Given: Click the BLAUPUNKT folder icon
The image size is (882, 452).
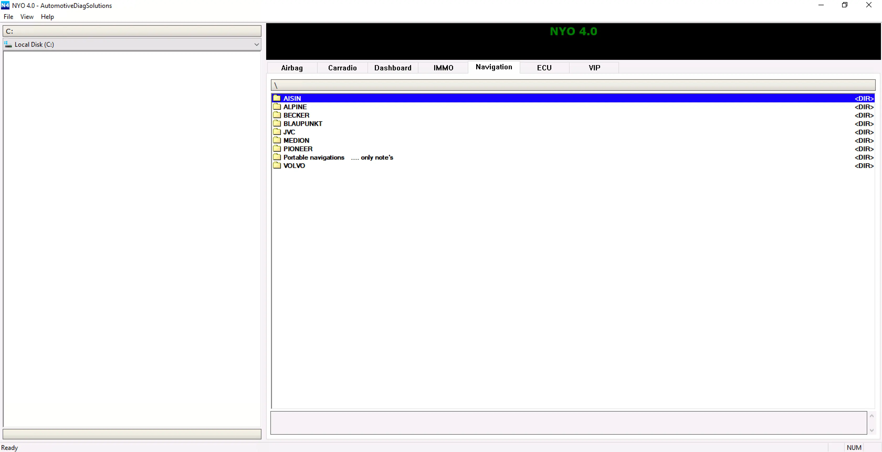Looking at the screenshot, I should (277, 124).
